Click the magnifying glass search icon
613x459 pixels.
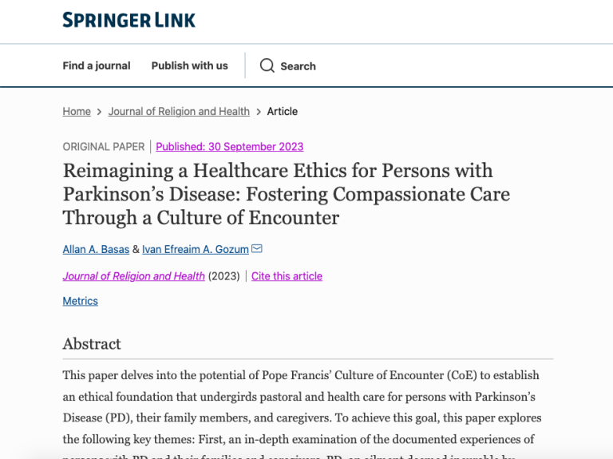267,65
